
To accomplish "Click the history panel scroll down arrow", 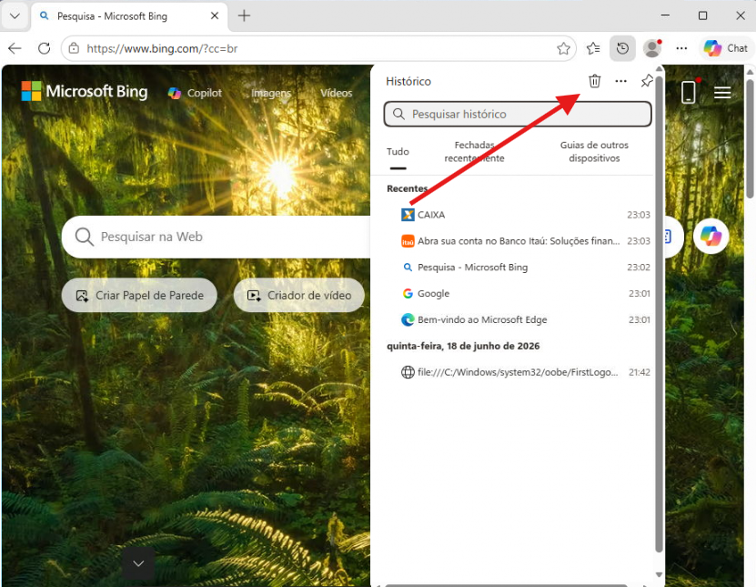I will point(659,574).
